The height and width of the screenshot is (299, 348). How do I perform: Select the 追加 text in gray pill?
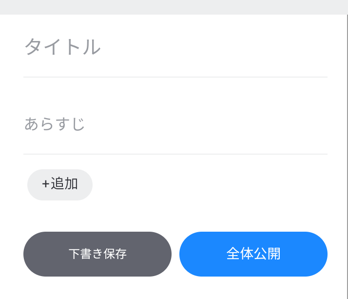coord(64,184)
